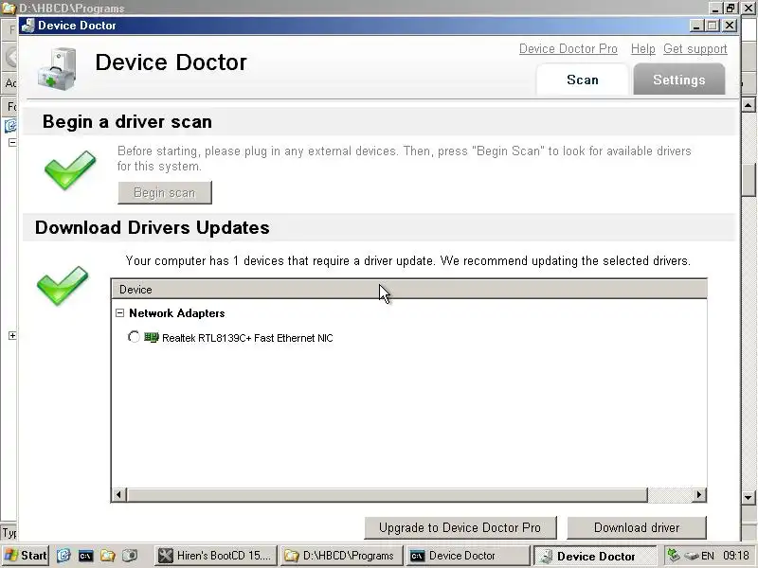Click the Device column header

click(409, 290)
